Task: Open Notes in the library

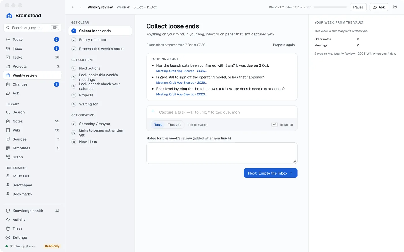Action: [32, 121]
